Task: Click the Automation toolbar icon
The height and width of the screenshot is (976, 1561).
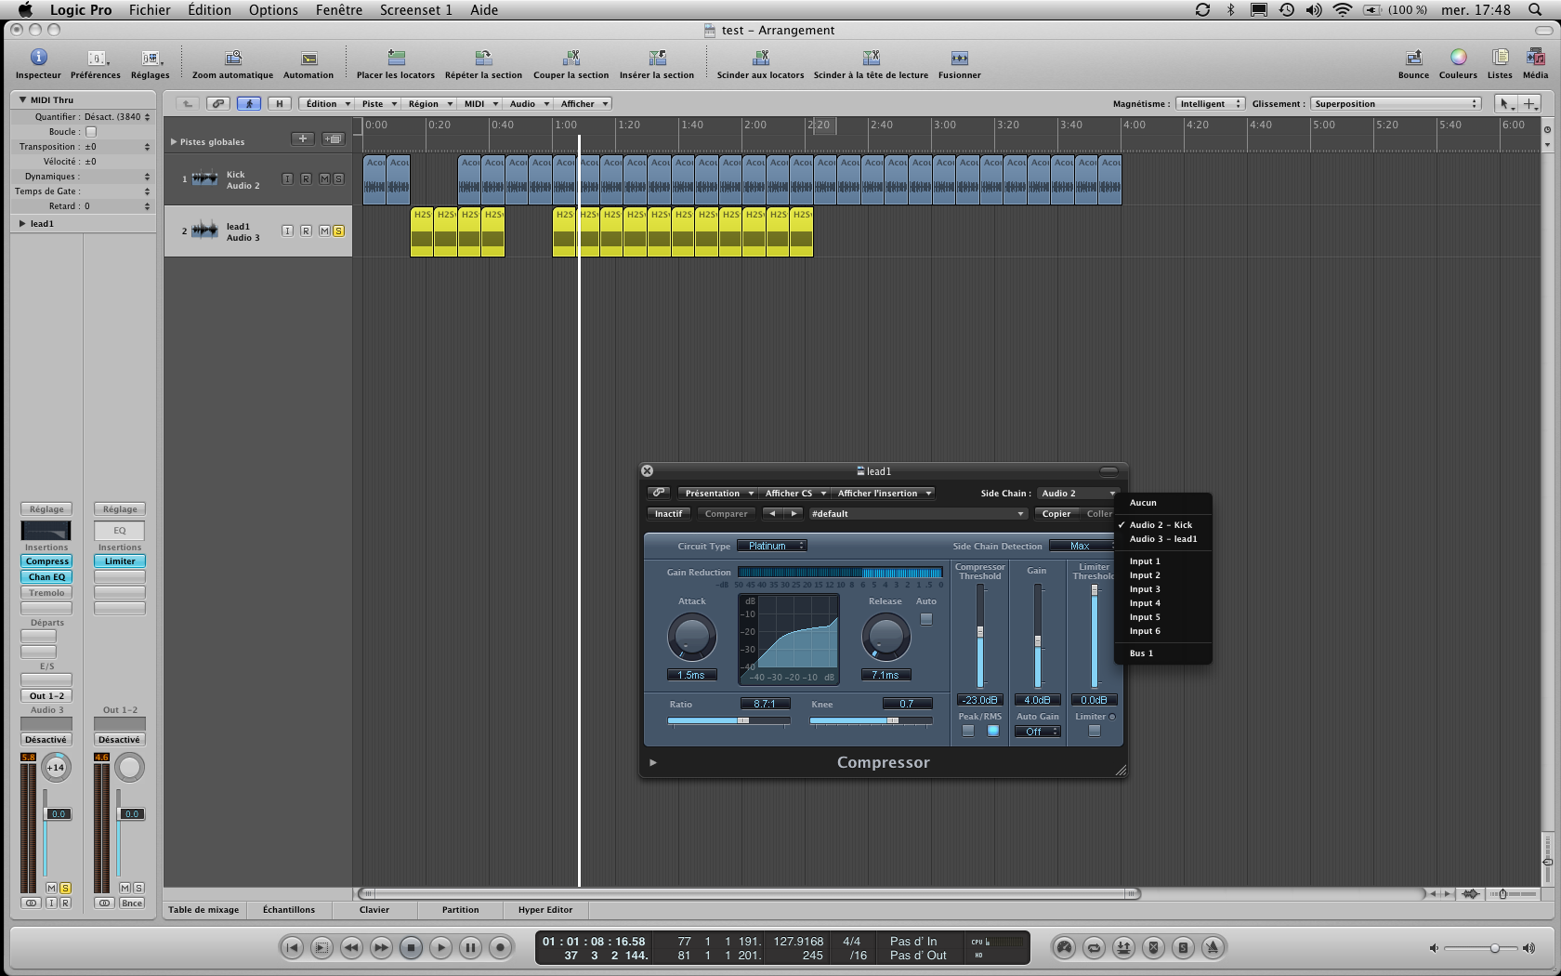Action: 308,58
